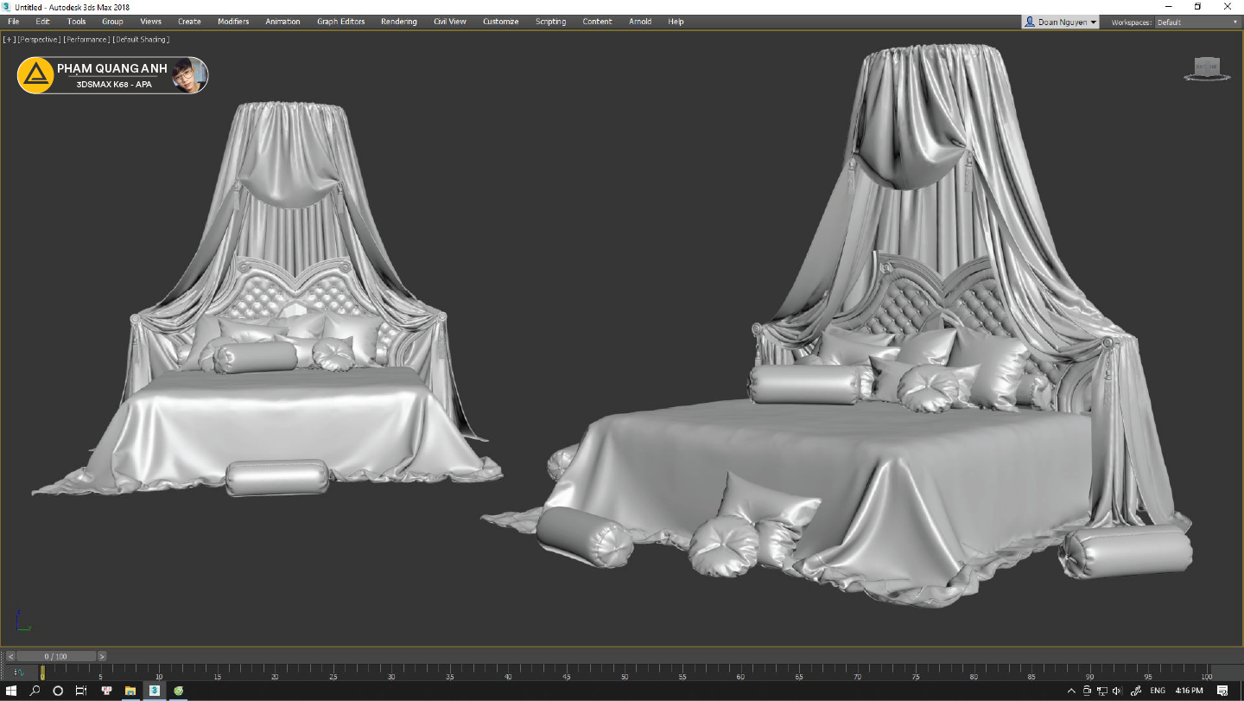This screenshot has width=1244, height=701.
Task: Open Windows taskbar search
Action: pyautogui.click(x=35, y=691)
